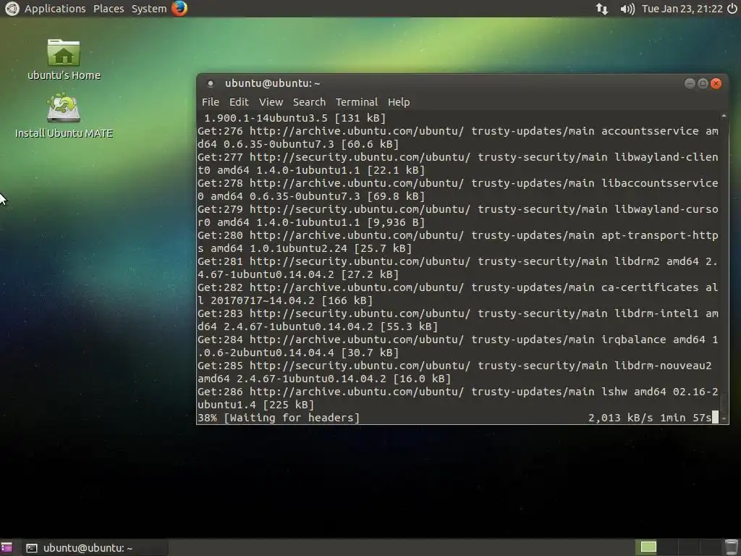Click the 'Get:281' libdrm2 line
Screen dimensions: 741x556
[x=458, y=268]
